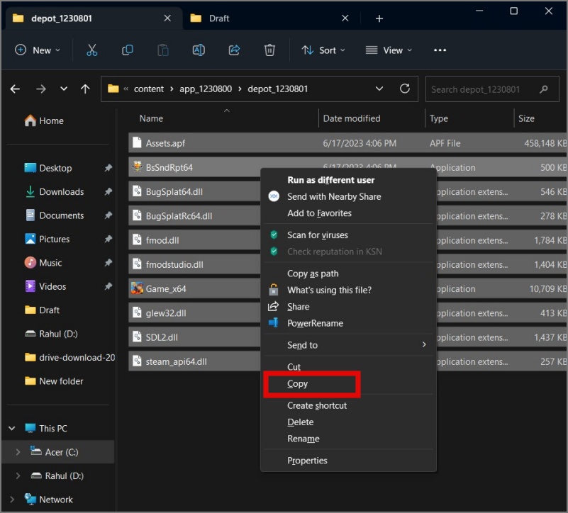
Task: Click the Paste clipboard toolbar icon
Action: [162, 50]
